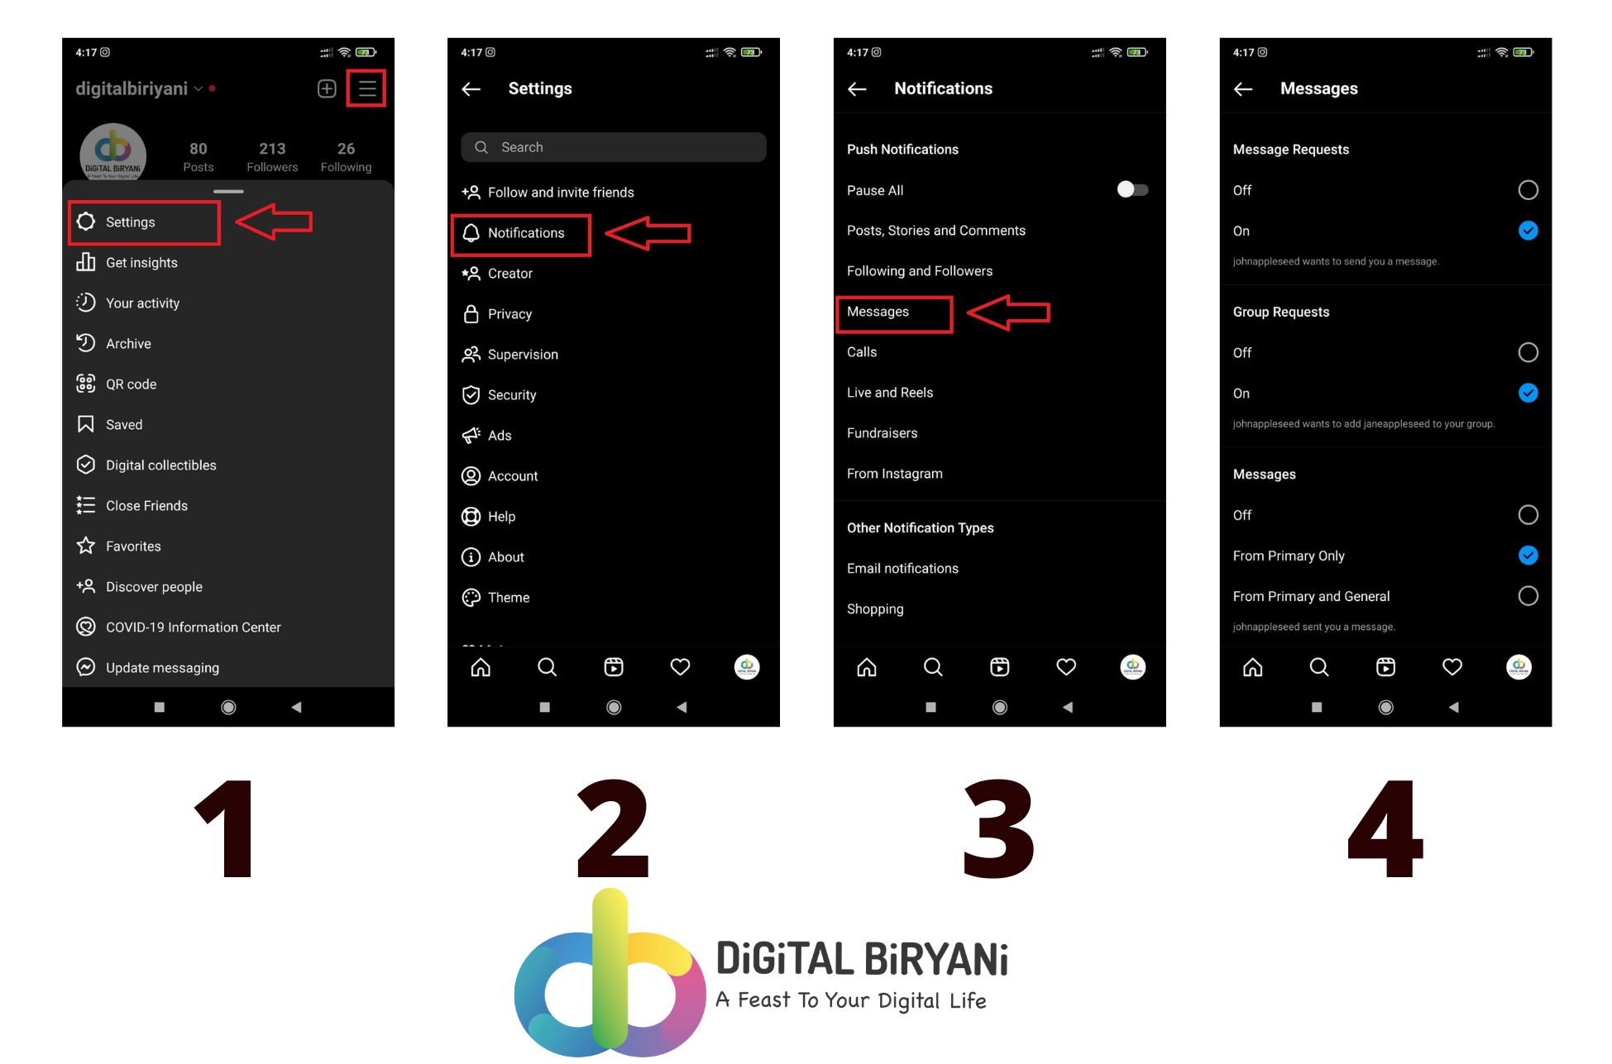Tap Follow and invite friends button
1612x1064 pixels.
561,191
